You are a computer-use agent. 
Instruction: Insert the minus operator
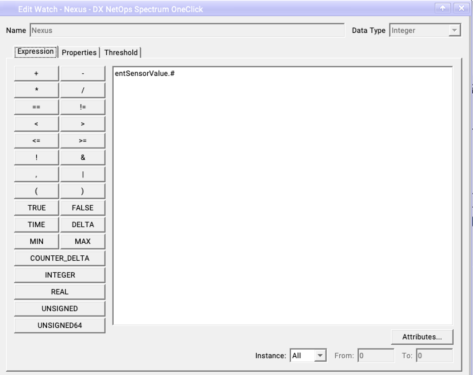pos(83,74)
